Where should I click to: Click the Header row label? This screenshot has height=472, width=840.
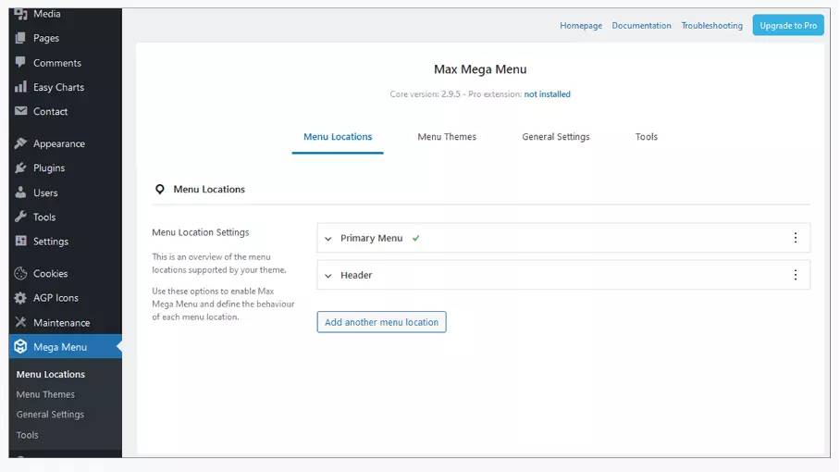pos(356,275)
